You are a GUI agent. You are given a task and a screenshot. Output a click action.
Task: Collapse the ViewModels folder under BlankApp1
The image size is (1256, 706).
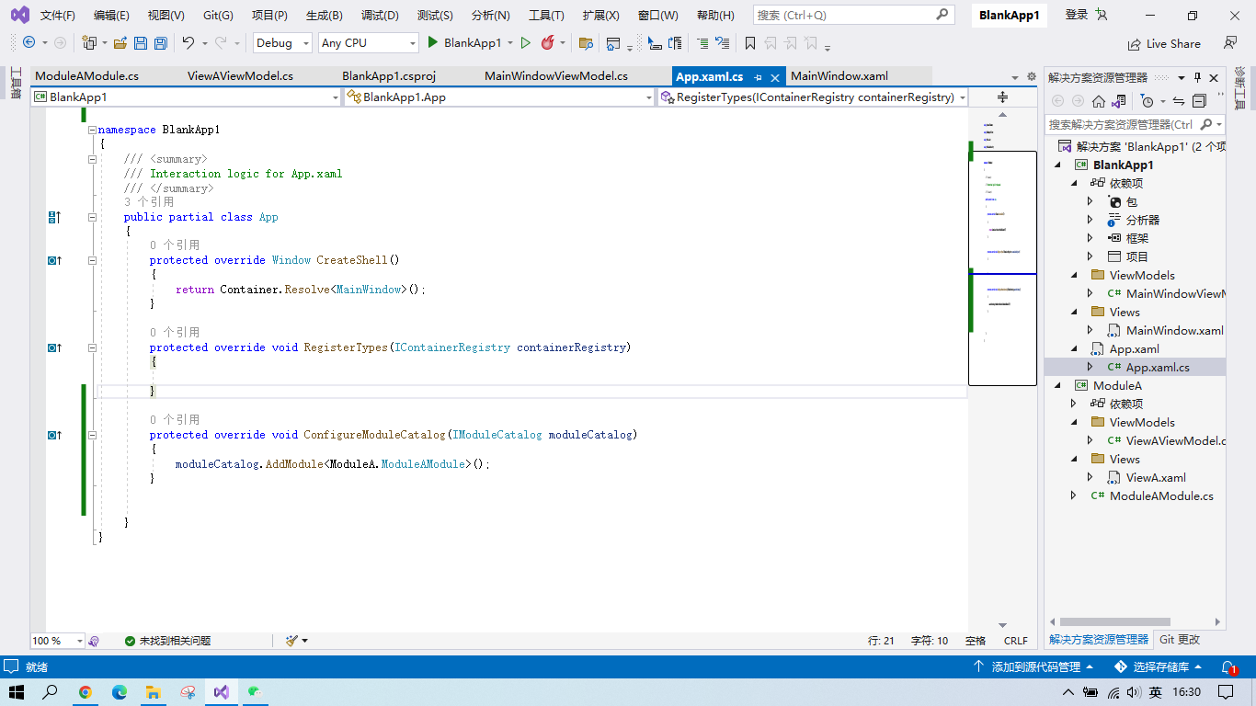[1074, 275]
